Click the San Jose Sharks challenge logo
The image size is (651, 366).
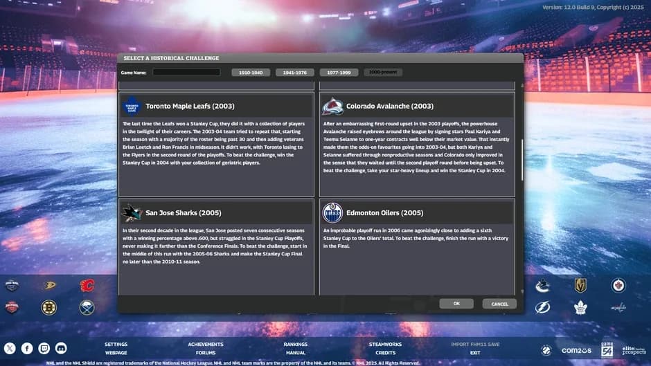(x=132, y=213)
